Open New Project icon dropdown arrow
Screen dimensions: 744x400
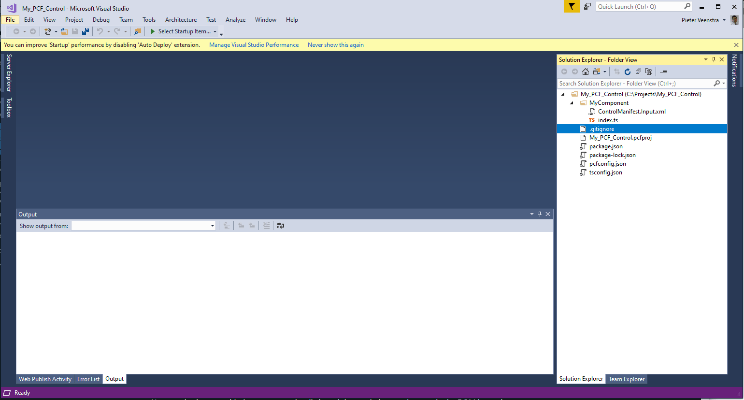tap(56, 31)
